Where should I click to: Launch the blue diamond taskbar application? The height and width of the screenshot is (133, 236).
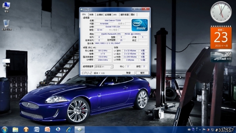click(x=58, y=130)
